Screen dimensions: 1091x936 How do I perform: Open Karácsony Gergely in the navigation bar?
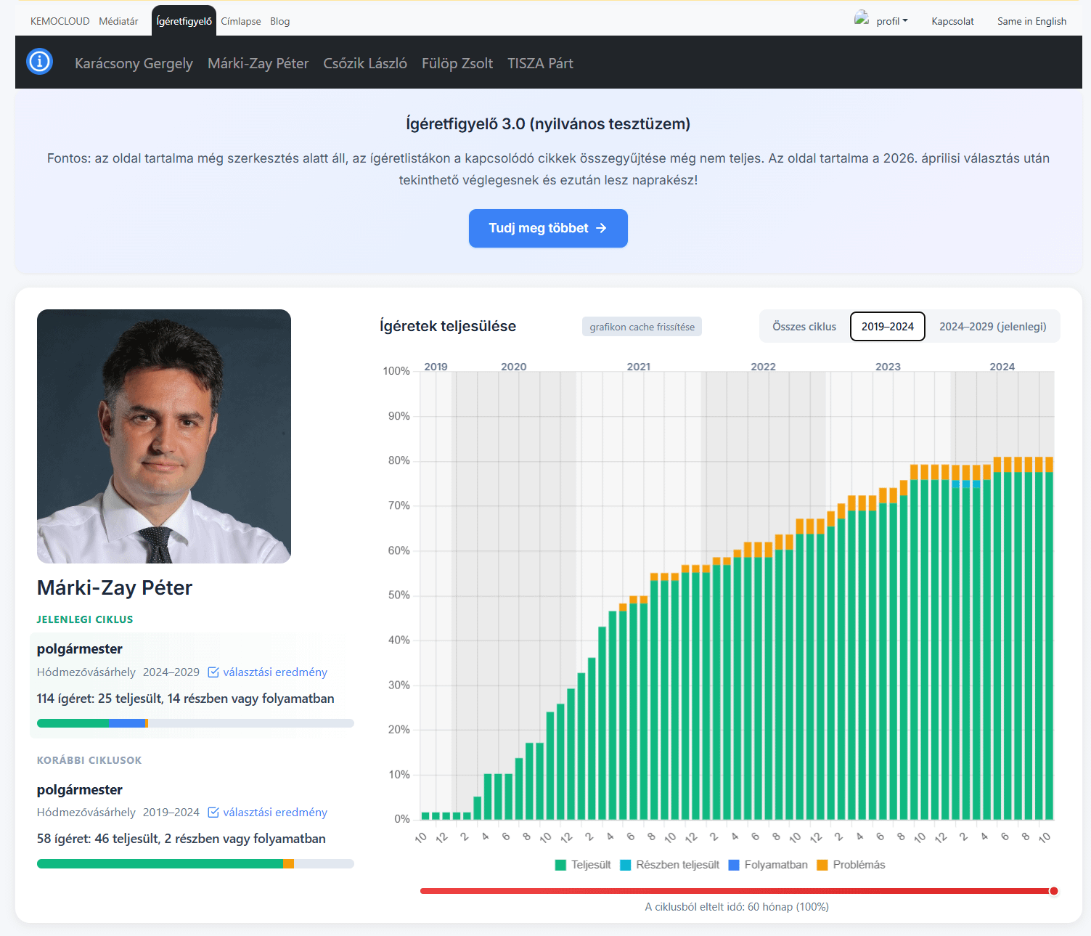click(x=134, y=63)
